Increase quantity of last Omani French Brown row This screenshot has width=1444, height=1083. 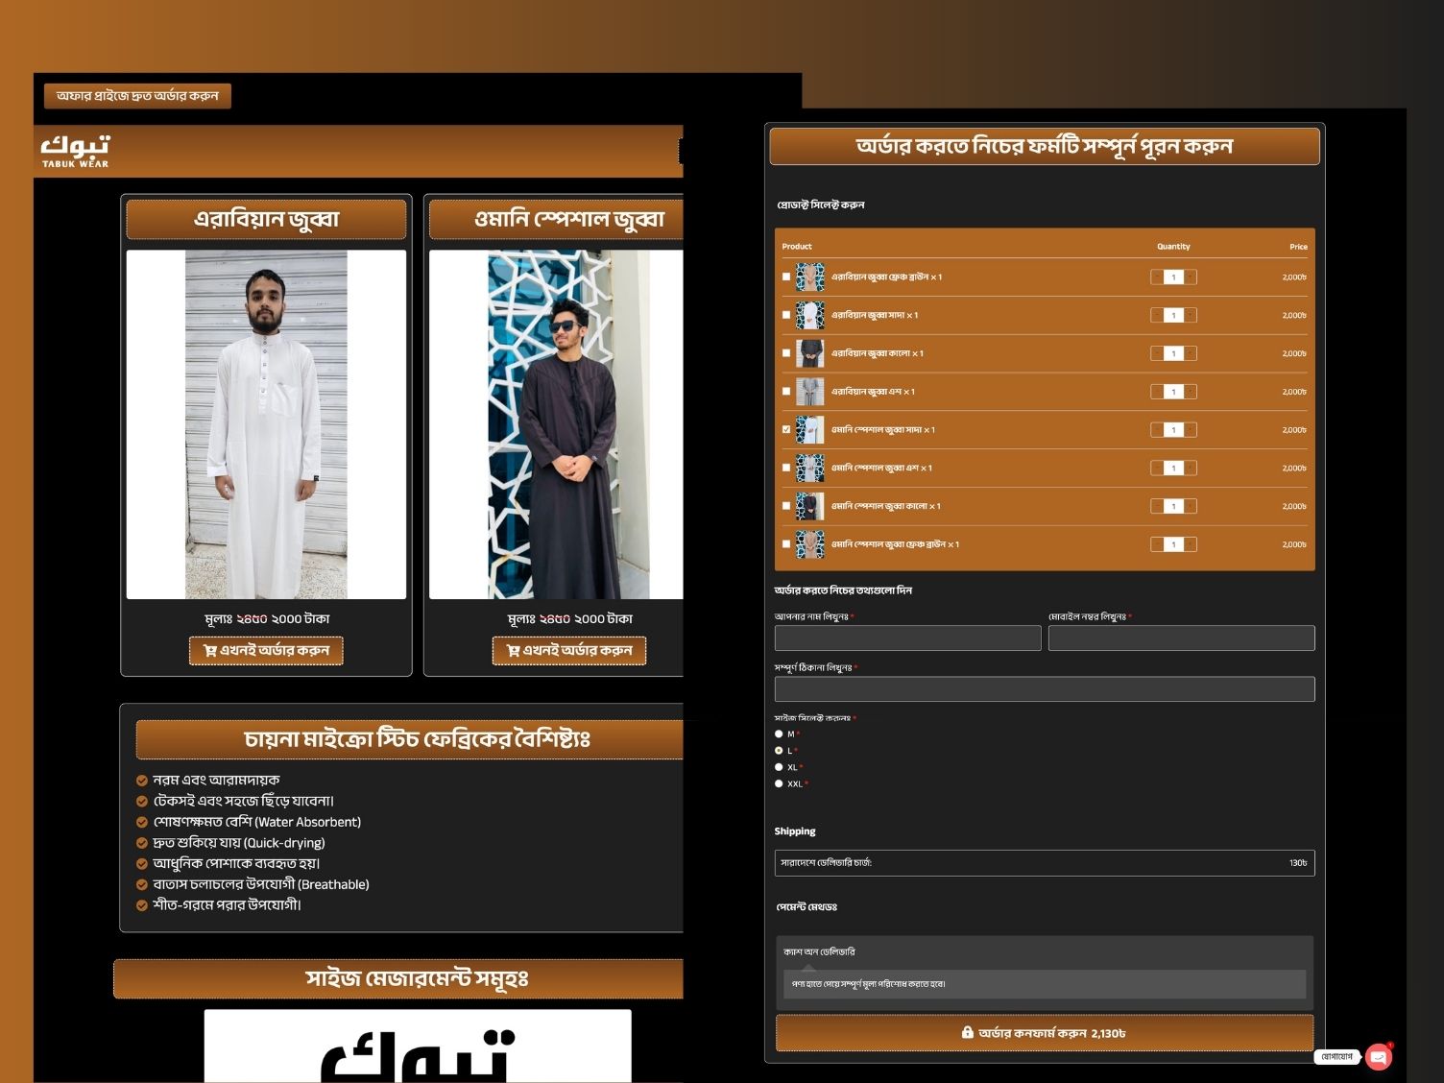pos(1191,544)
